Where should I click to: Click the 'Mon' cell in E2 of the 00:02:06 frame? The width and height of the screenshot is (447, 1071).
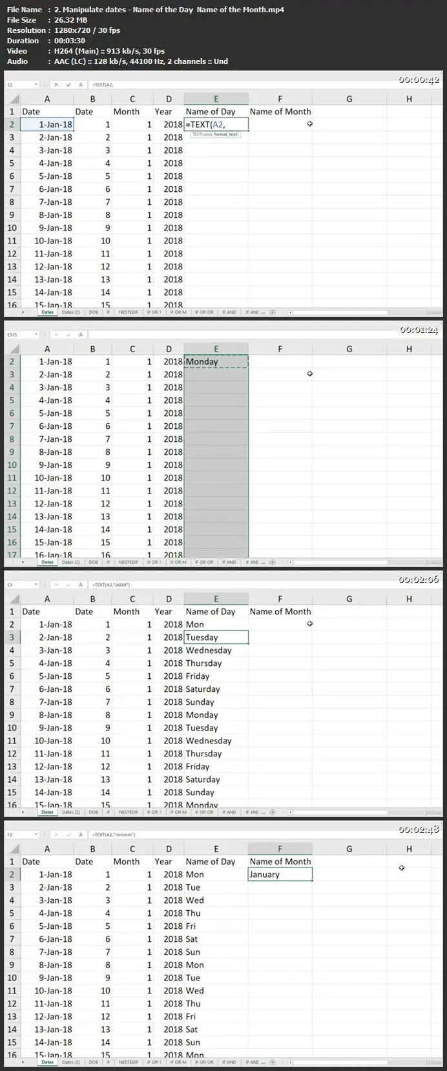[x=216, y=625]
